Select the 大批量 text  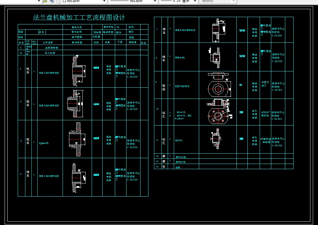click(x=96, y=37)
